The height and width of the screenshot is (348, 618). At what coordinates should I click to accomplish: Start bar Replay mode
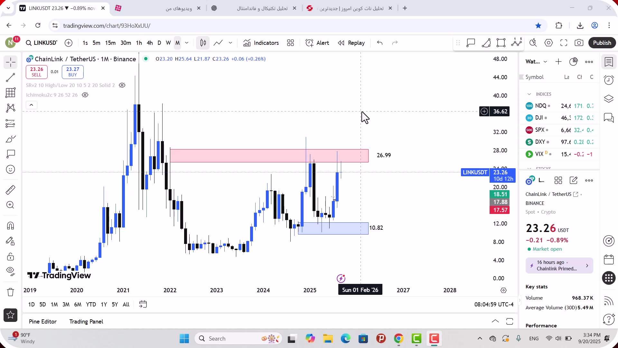351,43
